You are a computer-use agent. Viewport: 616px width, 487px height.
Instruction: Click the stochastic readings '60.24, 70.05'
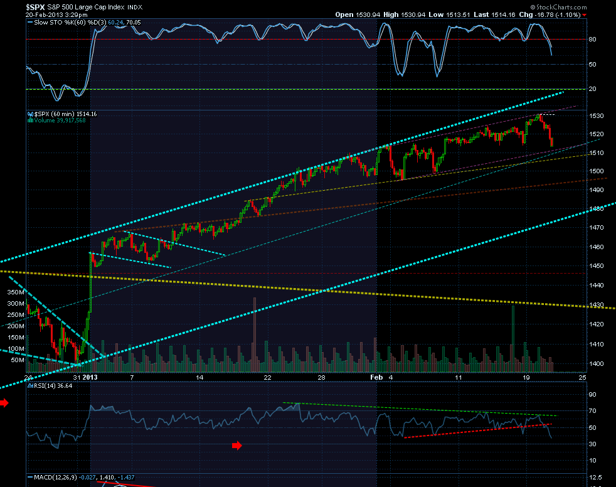tap(125, 23)
